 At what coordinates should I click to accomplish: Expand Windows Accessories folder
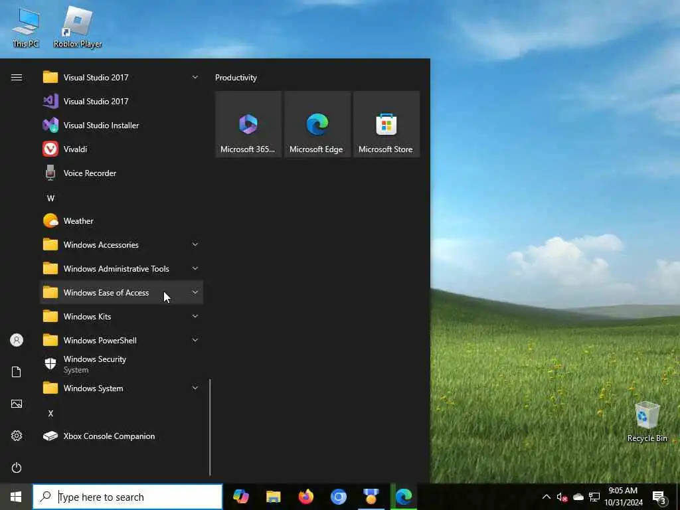tap(122, 244)
